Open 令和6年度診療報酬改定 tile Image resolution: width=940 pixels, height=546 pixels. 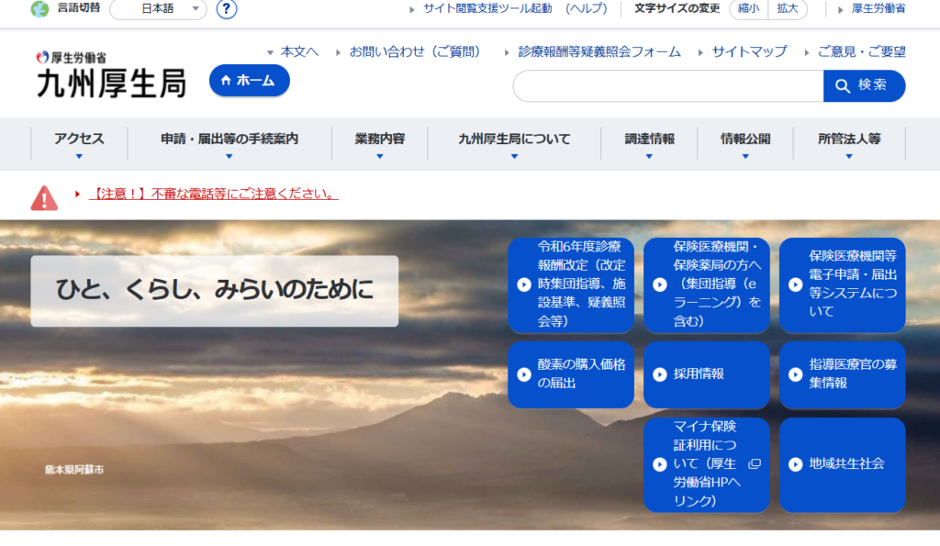pos(571,284)
